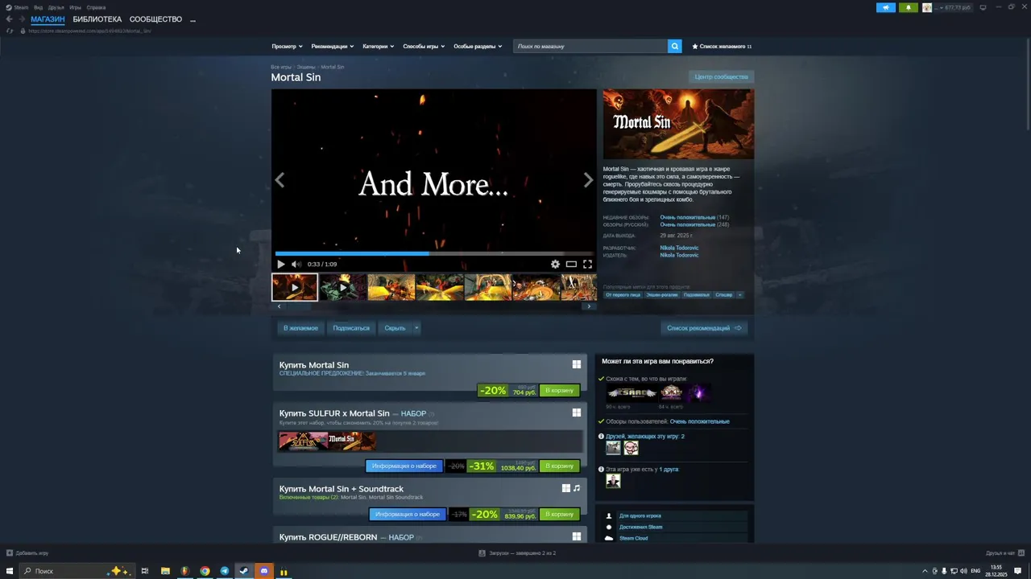Open Chrome from the taskbar
Image resolution: width=1031 pixels, height=579 pixels.
pos(205,571)
